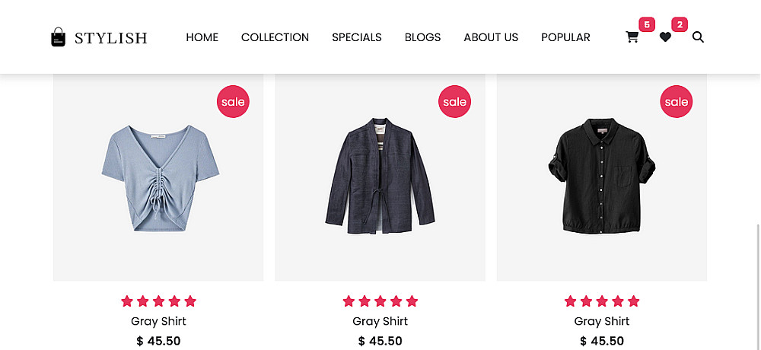Viewport: 761px width, 350px height.
Task: Click star rating under black shirt
Action: [x=602, y=301]
